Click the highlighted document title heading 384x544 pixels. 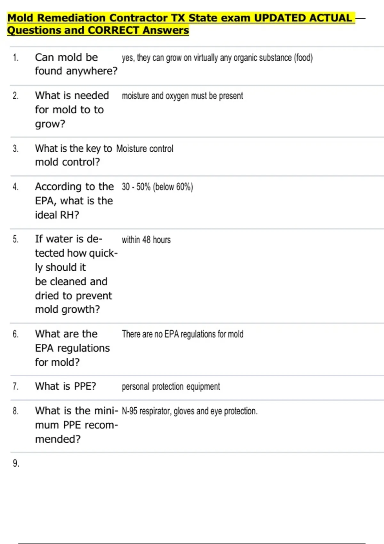(x=181, y=24)
